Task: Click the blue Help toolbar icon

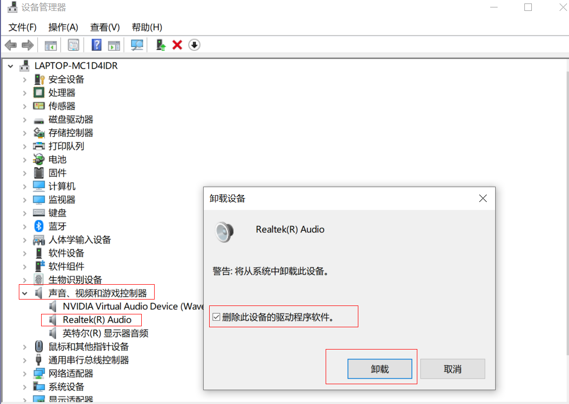Action: (x=97, y=45)
